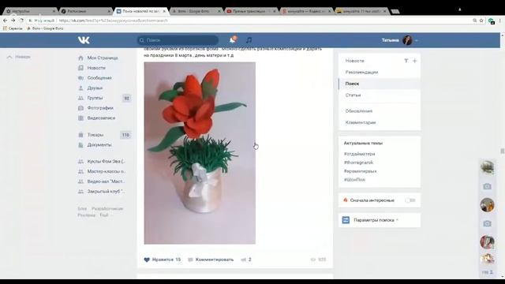The width and height of the screenshot is (505, 284).
Task: Click the bag icon beside Товары
Action: [x=80, y=135]
